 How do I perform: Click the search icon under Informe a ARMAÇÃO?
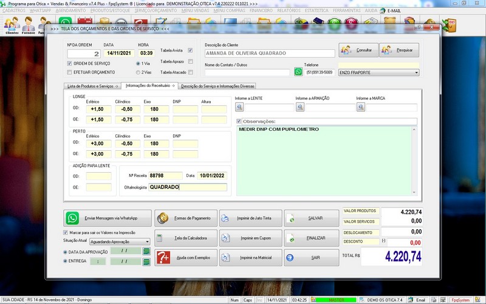coord(300,108)
